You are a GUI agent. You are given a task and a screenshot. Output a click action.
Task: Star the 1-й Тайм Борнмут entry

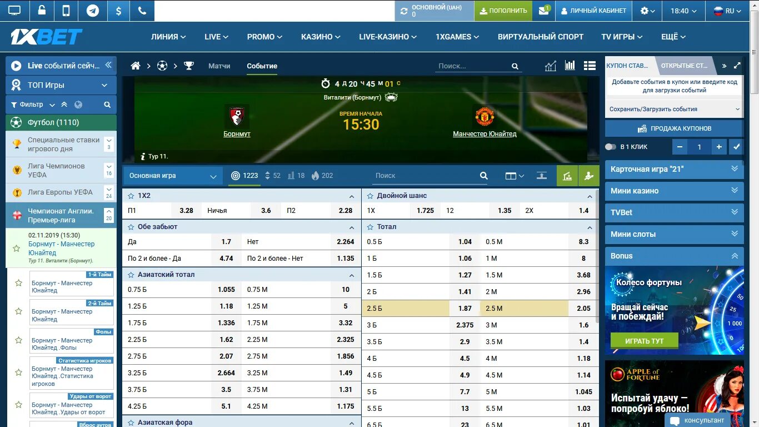(18, 283)
